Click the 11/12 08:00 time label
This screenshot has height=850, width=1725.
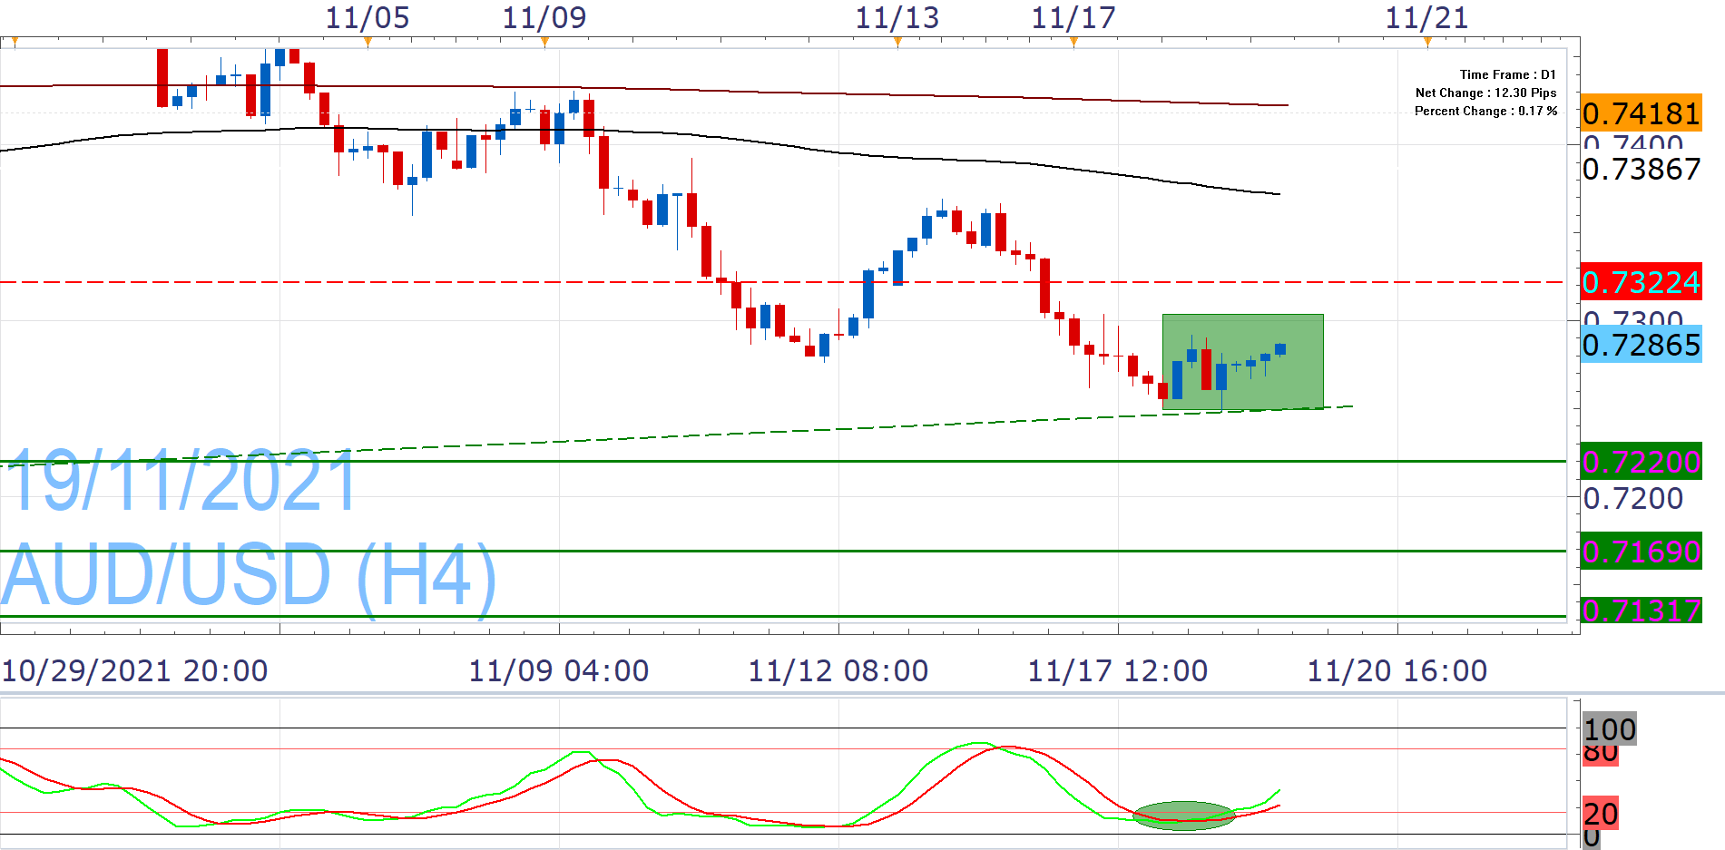[838, 671]
